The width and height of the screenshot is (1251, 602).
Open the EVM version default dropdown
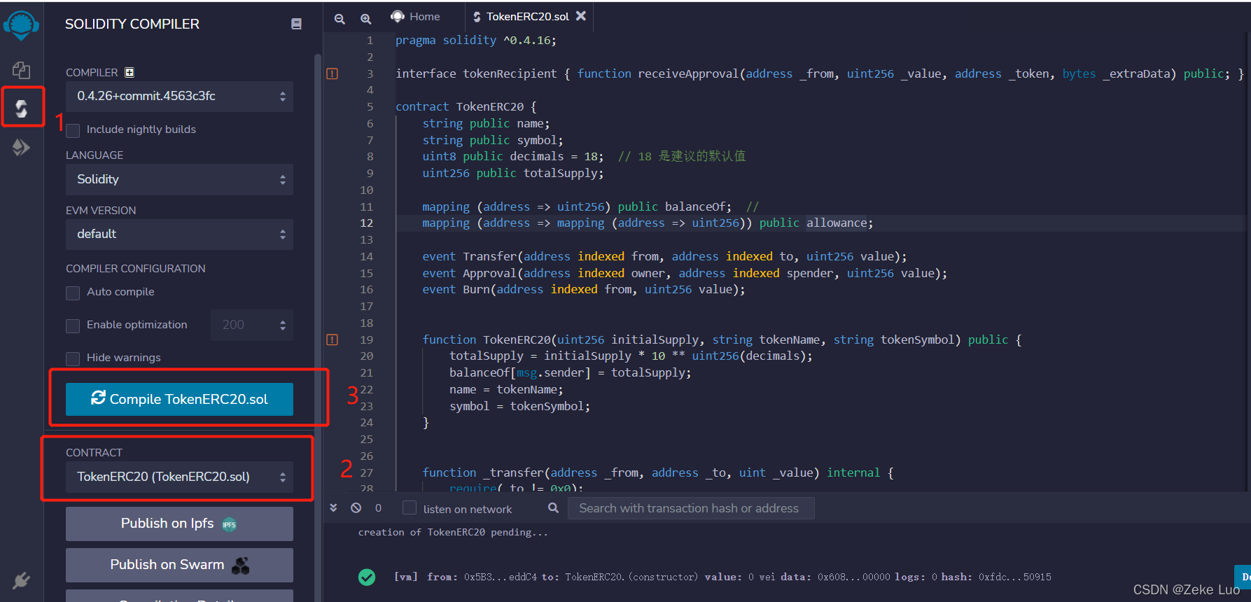[179, 234]
